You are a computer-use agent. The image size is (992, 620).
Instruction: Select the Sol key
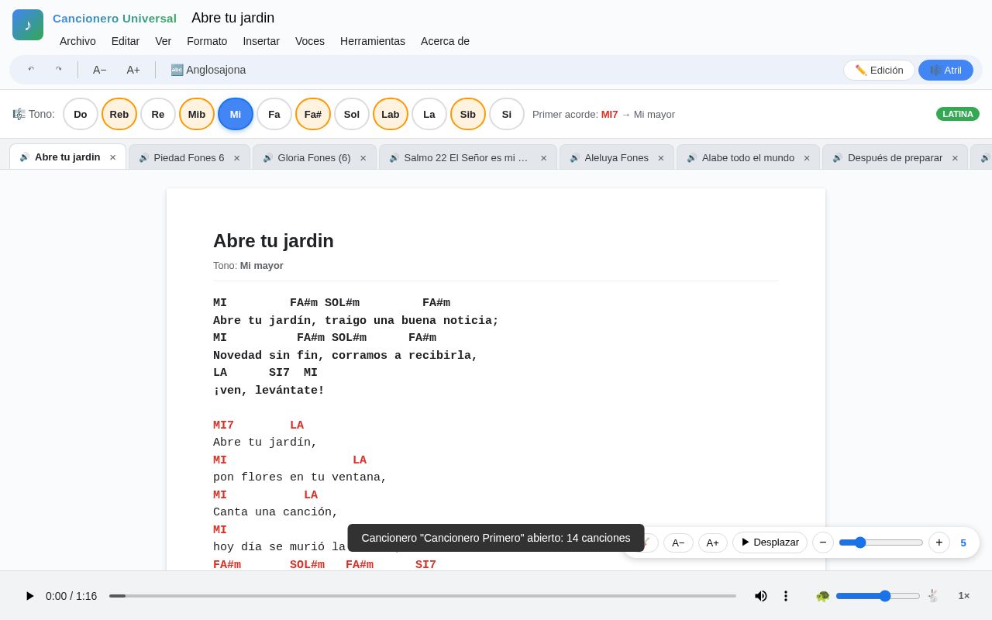[352, 114]
